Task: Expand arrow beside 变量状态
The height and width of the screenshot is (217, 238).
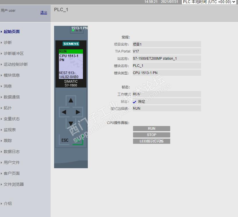Action: 1,119
